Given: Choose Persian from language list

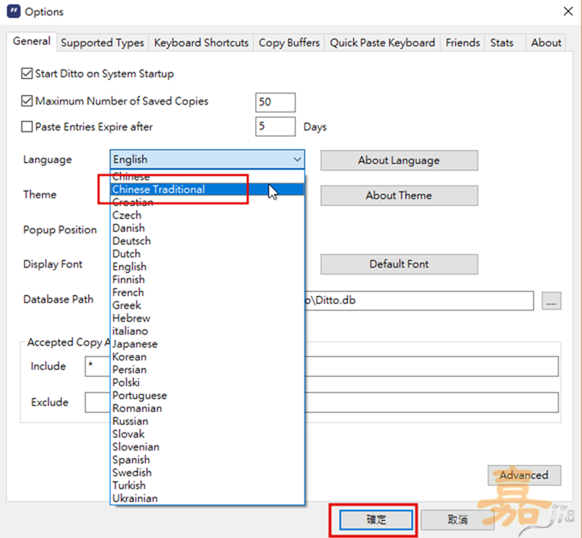Looking at the screenshot, I should [x=207, y=370].
